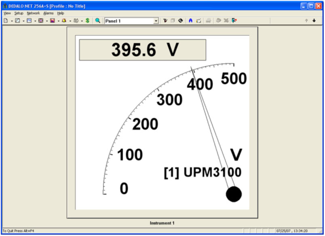Open the Network menu
The image size is (325, 236).
[33, 13]
